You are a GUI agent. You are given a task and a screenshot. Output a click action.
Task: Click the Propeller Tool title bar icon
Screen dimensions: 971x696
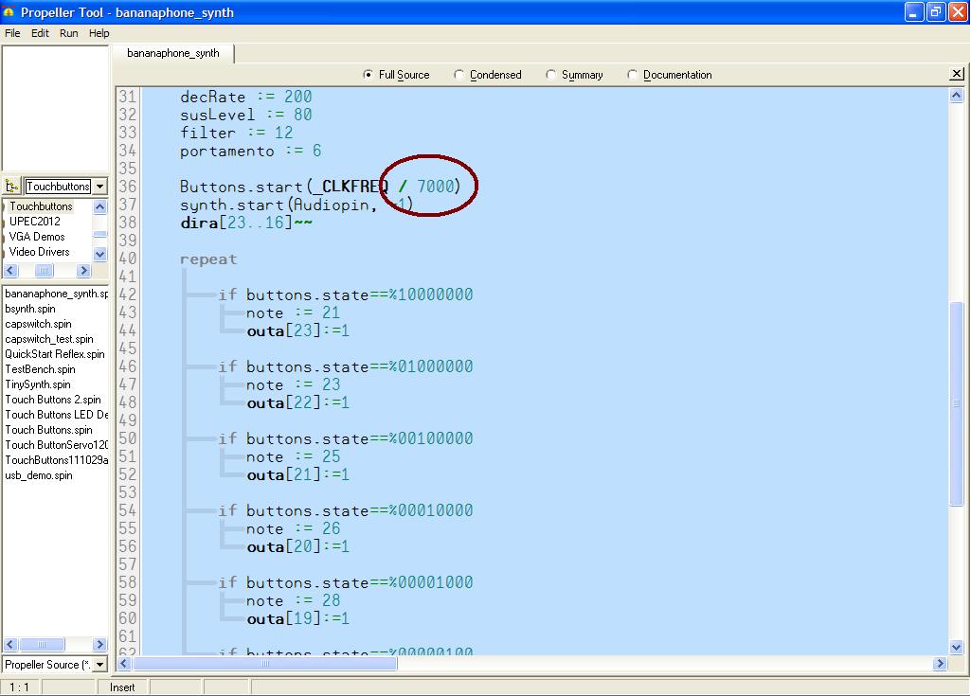point(9,12)
